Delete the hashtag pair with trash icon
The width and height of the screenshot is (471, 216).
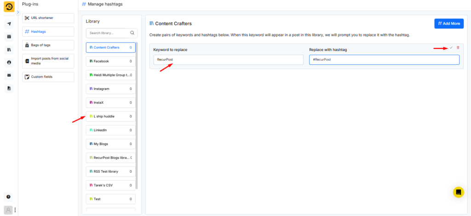click(458, 48)
